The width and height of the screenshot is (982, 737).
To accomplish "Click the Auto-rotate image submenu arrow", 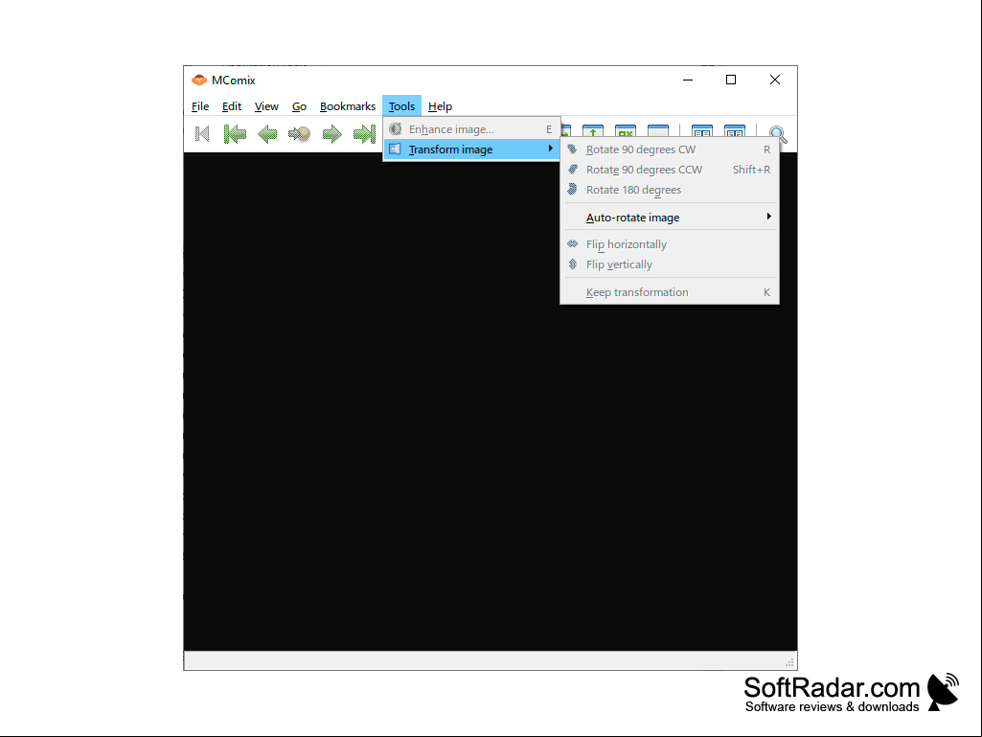I will (768, 217).
